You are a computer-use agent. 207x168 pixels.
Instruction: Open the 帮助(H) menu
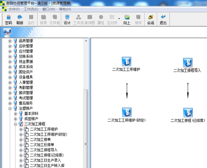pyautogui.click(x=65, y=9)
